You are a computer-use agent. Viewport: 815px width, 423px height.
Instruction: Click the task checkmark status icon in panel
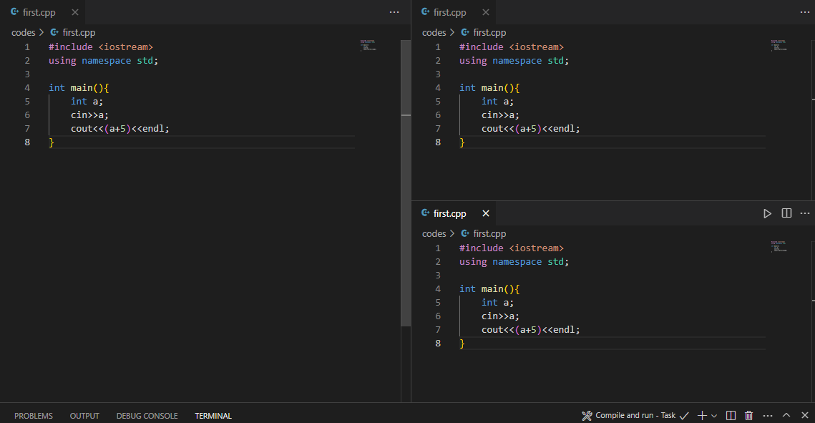coord(684,416)
